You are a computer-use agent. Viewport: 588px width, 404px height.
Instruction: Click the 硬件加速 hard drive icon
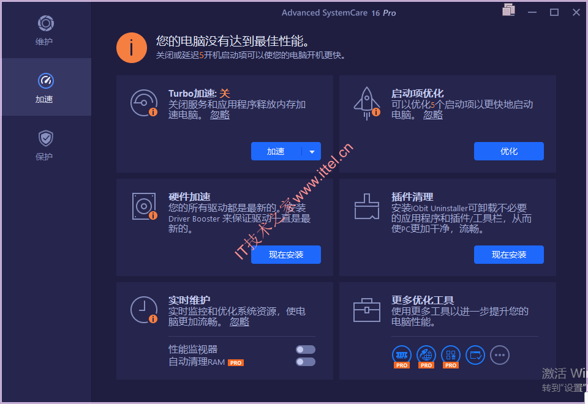pos(144,206)
